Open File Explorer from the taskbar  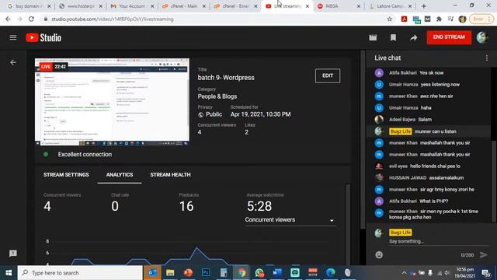(170, 272)
